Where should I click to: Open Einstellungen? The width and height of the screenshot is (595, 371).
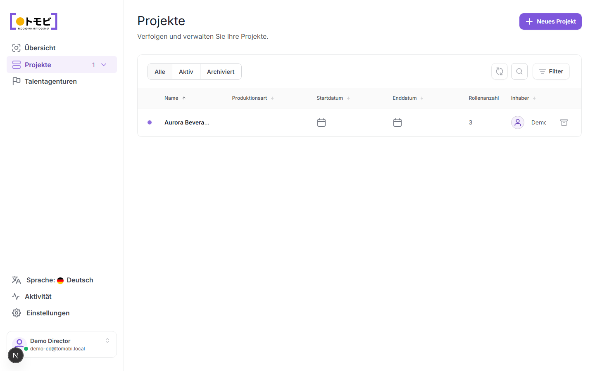click(62, 313)
